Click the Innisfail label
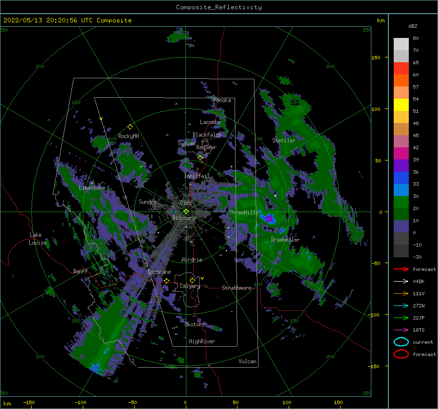Viewport: 438px width, 409px height. pos(197,176)
